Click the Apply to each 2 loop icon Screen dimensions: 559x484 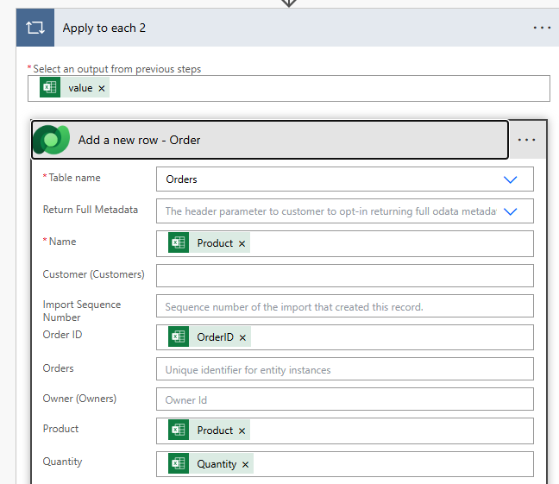pos(35,28)
